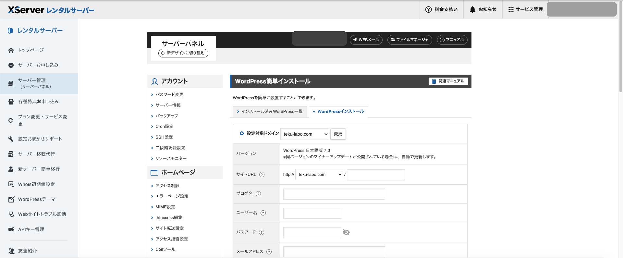623x258 pixels.
Task: Click the WordPressテーマ edit icon
Action: point(11,199)
